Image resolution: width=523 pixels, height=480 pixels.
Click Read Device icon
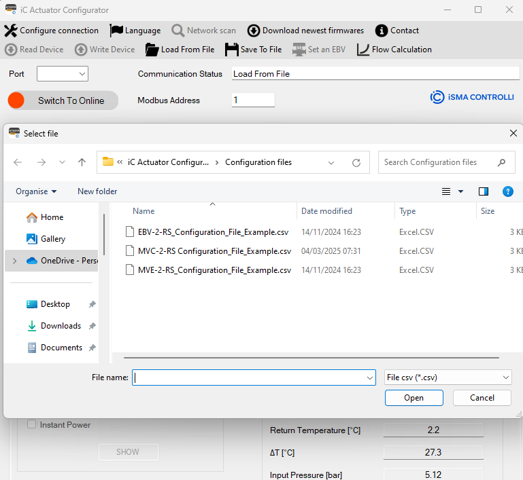pyautogui.click(x=11, y=50)
